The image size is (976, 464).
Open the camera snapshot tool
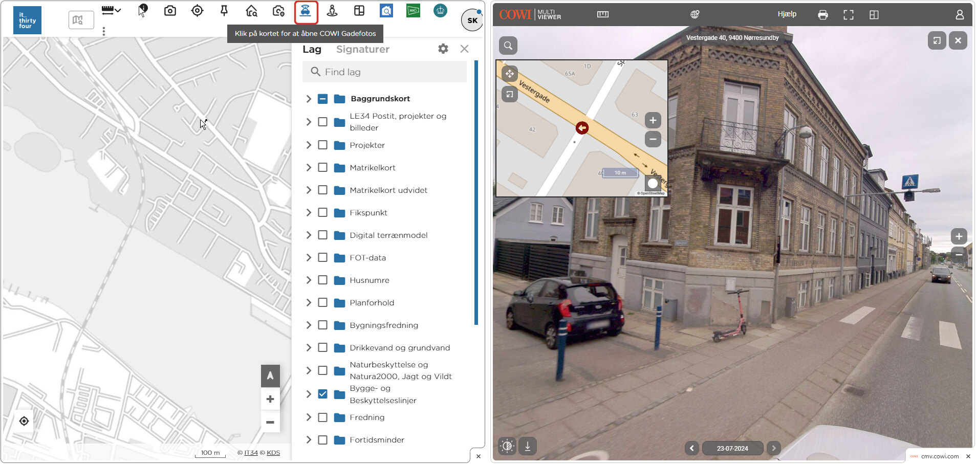tap(170, 11)
